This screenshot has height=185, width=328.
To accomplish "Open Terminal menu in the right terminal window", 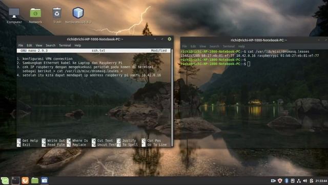I will 229,46.
